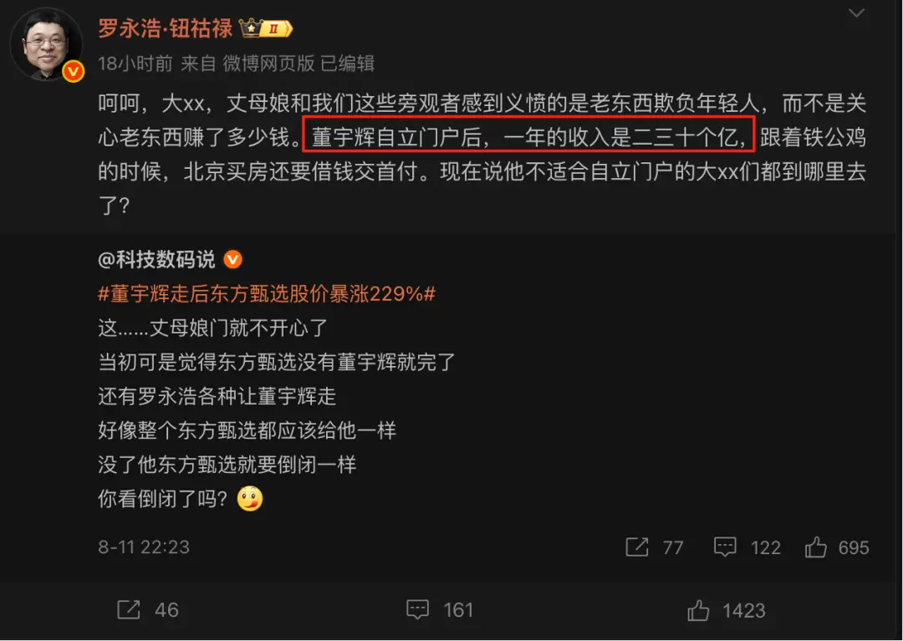The width and height of the screenshot is (903, 641).
Task: Click verified badge beside 科技数码说
Action: click(x=232, y=260)
